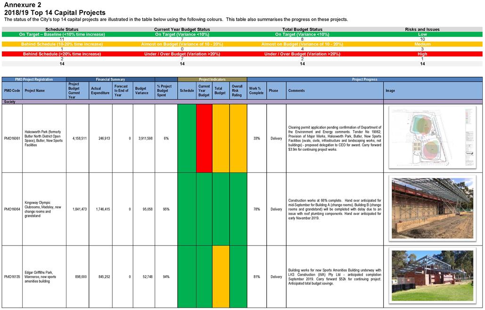Click the comments text for Edgar Griffiths Park
Screen dimensions: 485x310
tap(334, 277)
